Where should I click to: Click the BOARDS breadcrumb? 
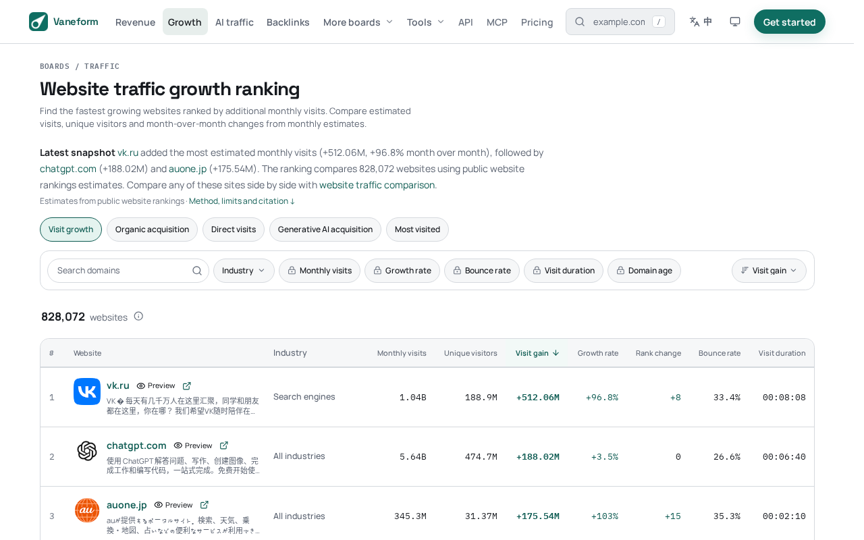(55, 66)
